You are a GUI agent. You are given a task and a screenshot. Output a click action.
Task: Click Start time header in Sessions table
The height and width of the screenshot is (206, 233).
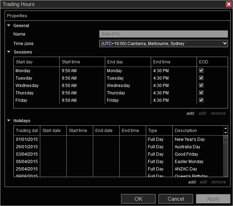tap(82, 62)
